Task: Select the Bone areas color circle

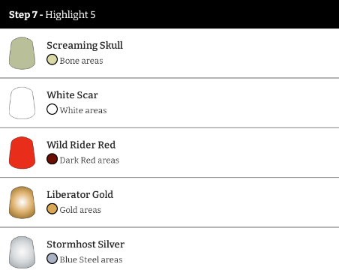Action: (52, 60)
